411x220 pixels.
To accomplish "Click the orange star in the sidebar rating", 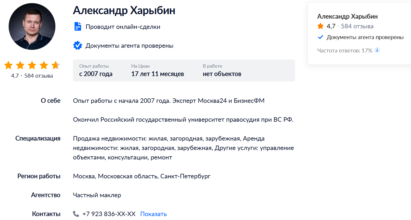I will 320,26.
